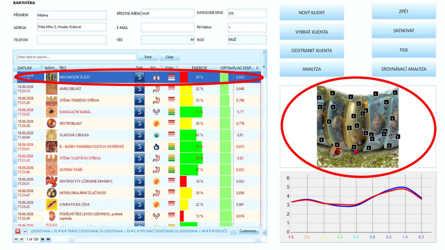Sort by the ŘEZ column header
Image resolution: width=445 pixels, height=250 pixels.
pyautogui.click(x=63, y=68)
